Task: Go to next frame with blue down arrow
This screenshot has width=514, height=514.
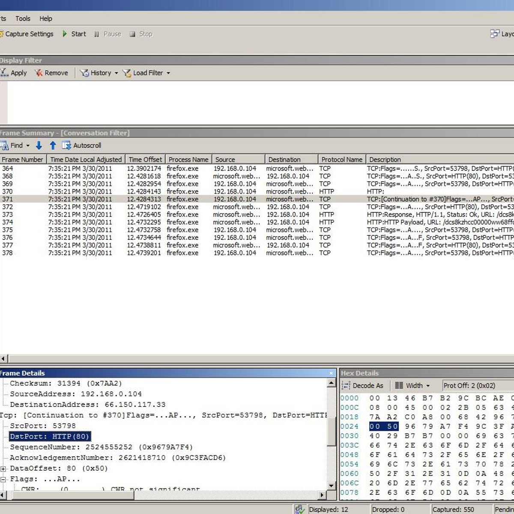Action: [39, 146]
